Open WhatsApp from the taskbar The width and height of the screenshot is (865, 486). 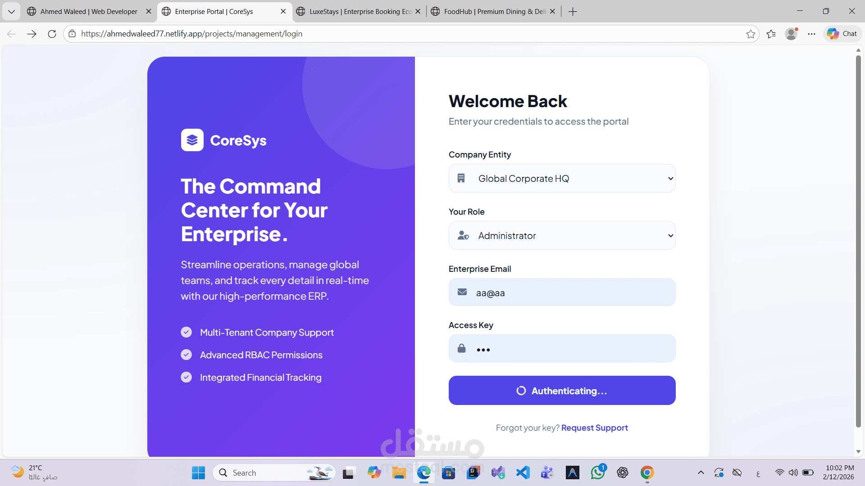tap(598, 472)
